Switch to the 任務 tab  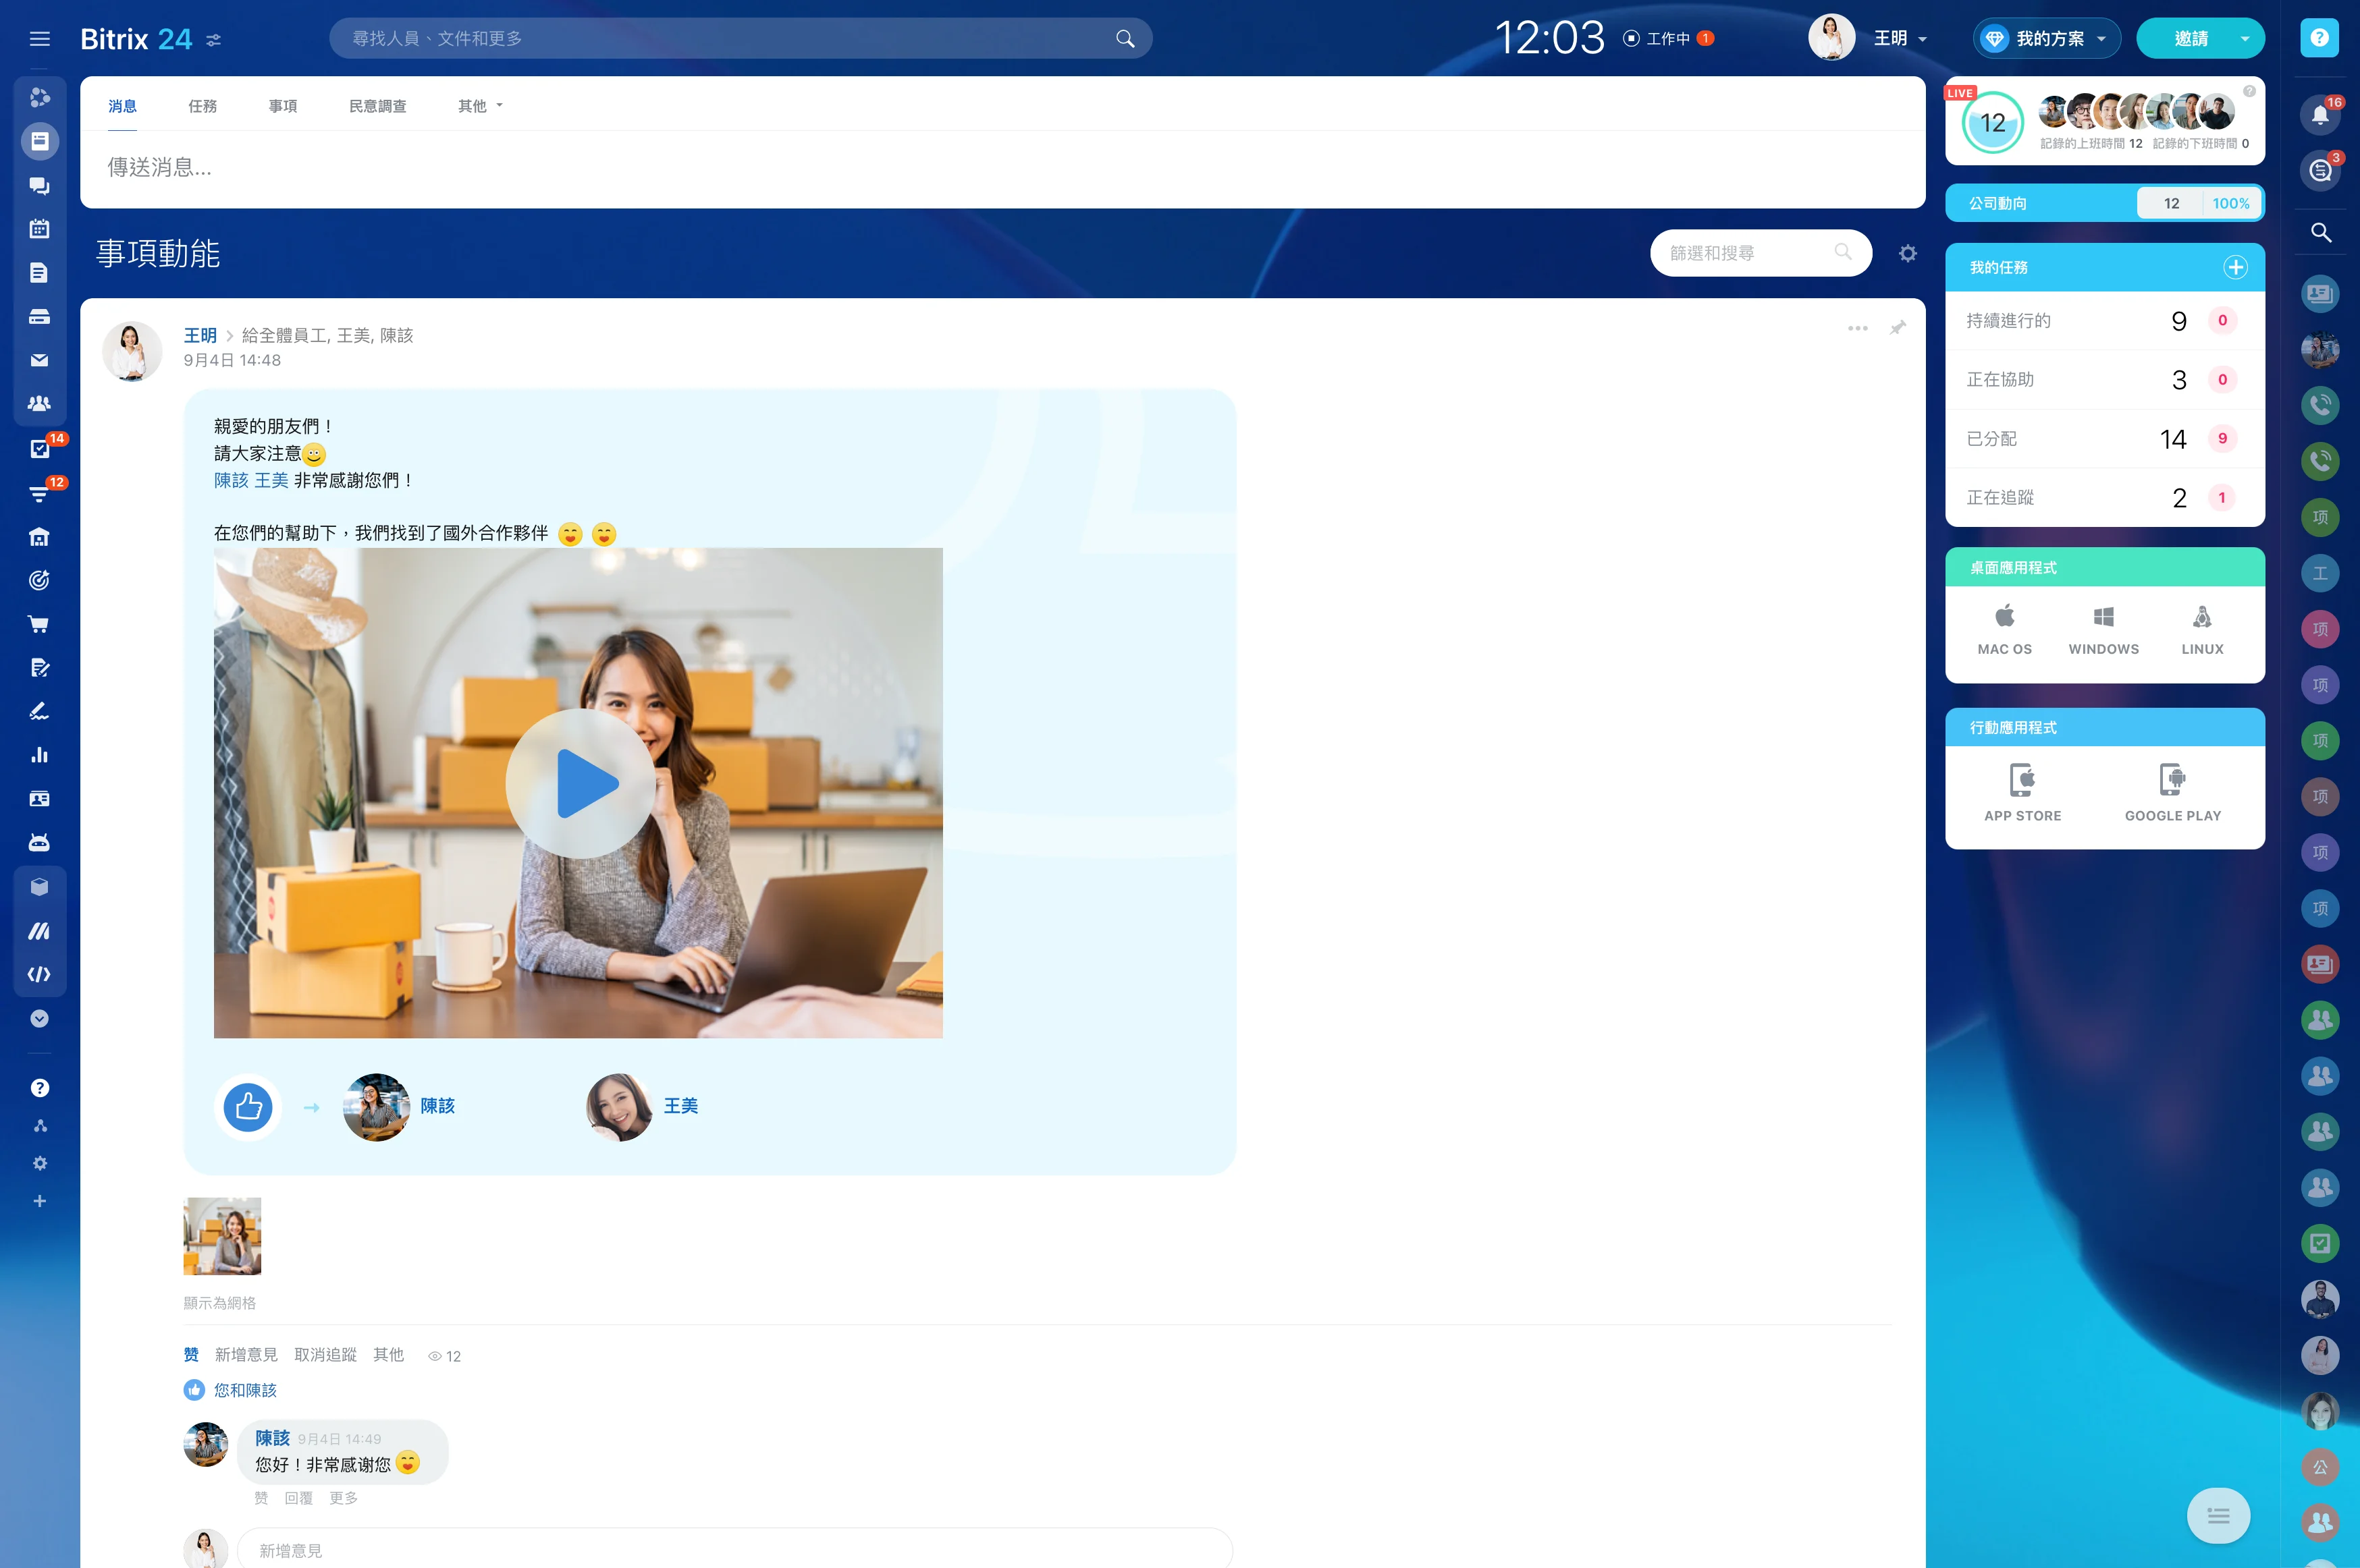tap(202, 106)
